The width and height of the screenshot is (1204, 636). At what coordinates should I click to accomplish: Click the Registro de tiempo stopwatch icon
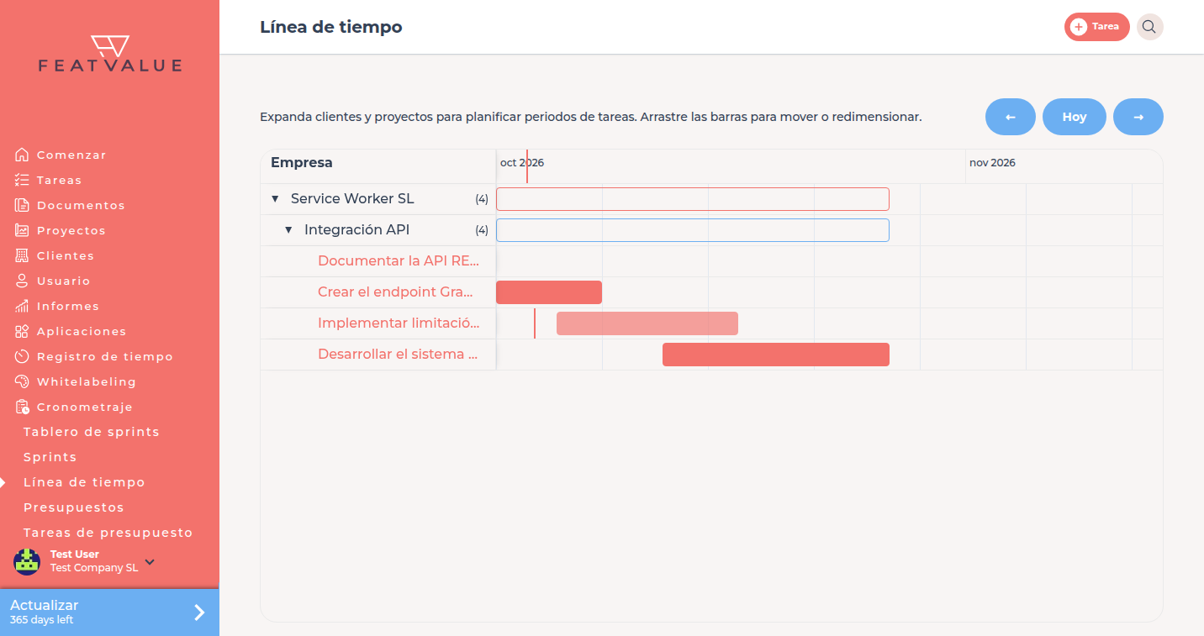tap(22, 356)
